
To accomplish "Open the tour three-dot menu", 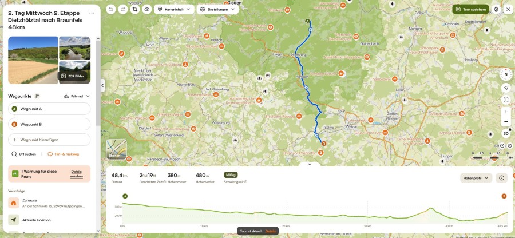I will pyautogui.click(x=92, y=13).
